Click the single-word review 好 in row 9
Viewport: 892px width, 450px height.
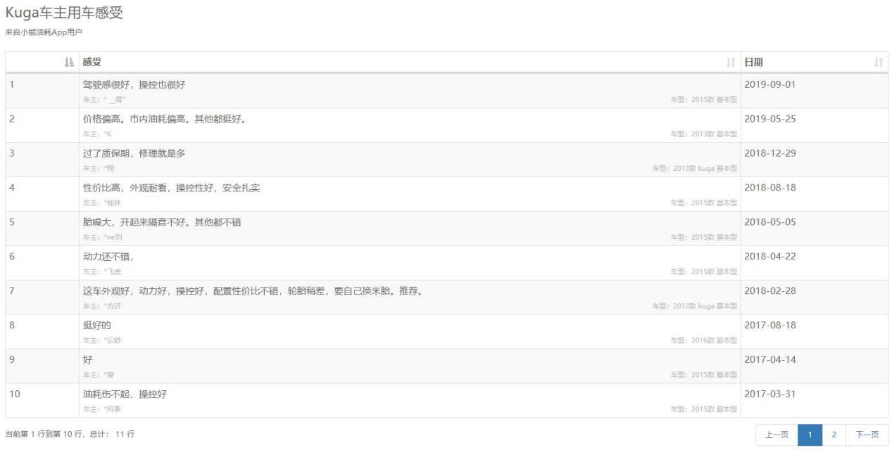point(88,360)
